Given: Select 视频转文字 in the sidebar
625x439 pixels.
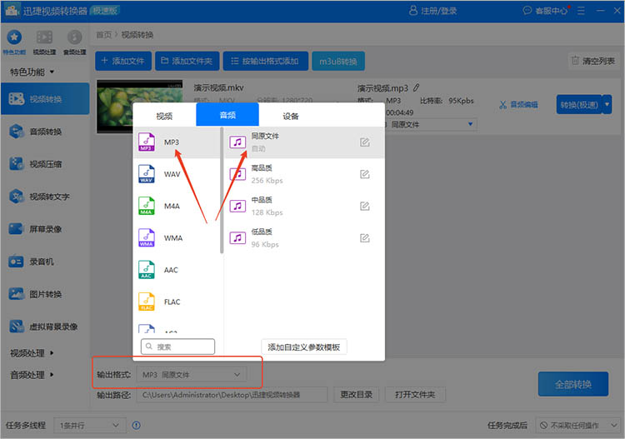Looking at the screenshot, I should pos(45,197).
